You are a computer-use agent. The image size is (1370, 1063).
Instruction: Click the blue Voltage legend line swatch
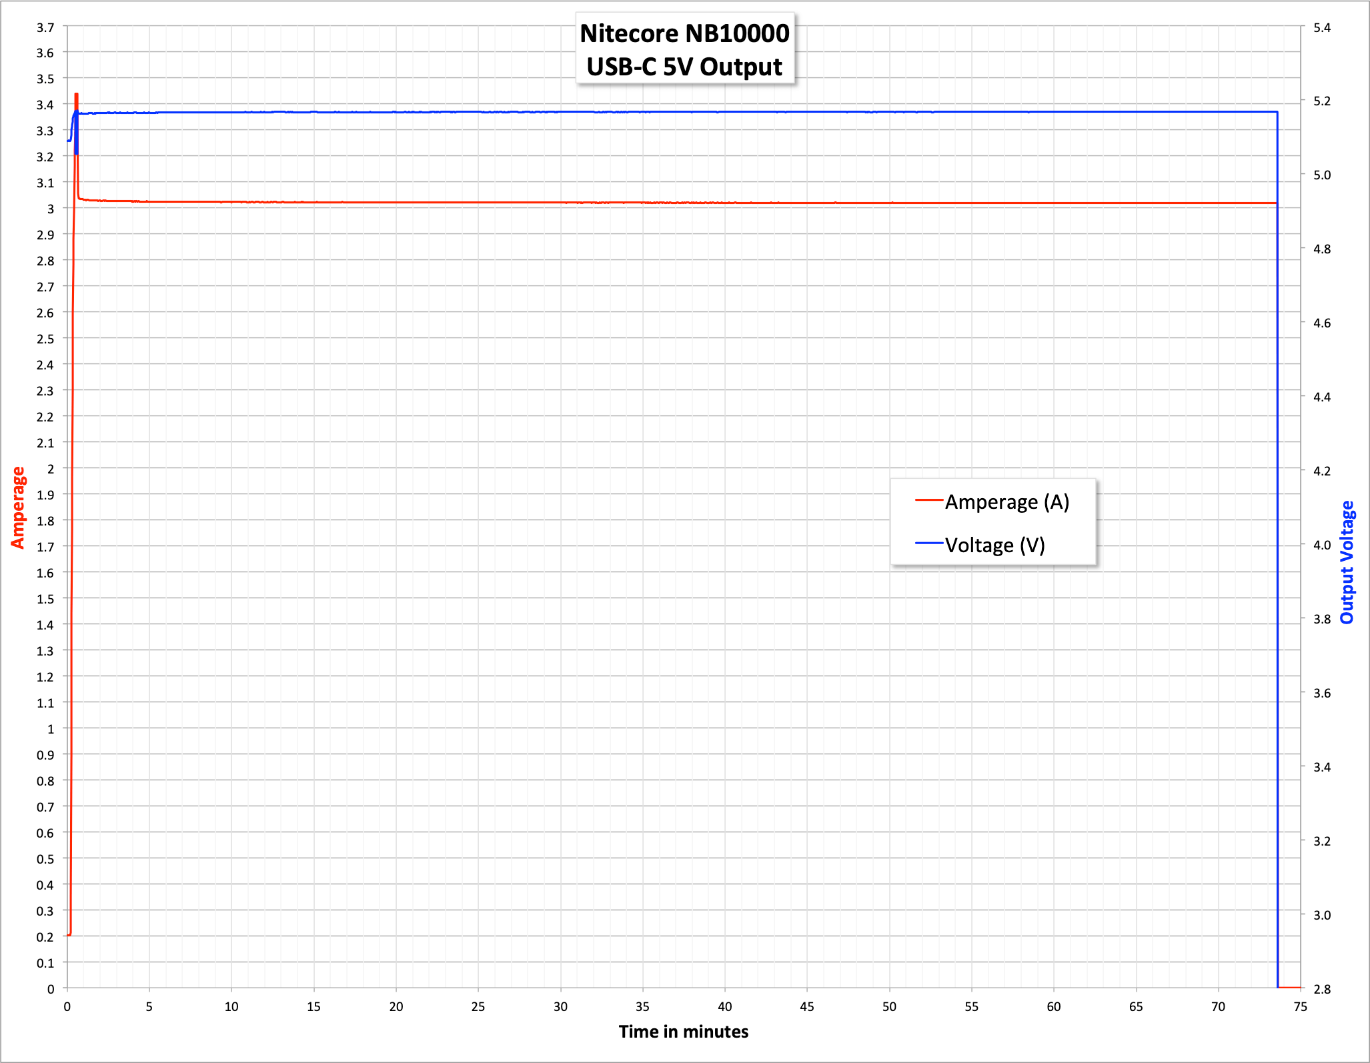[928, 544]
